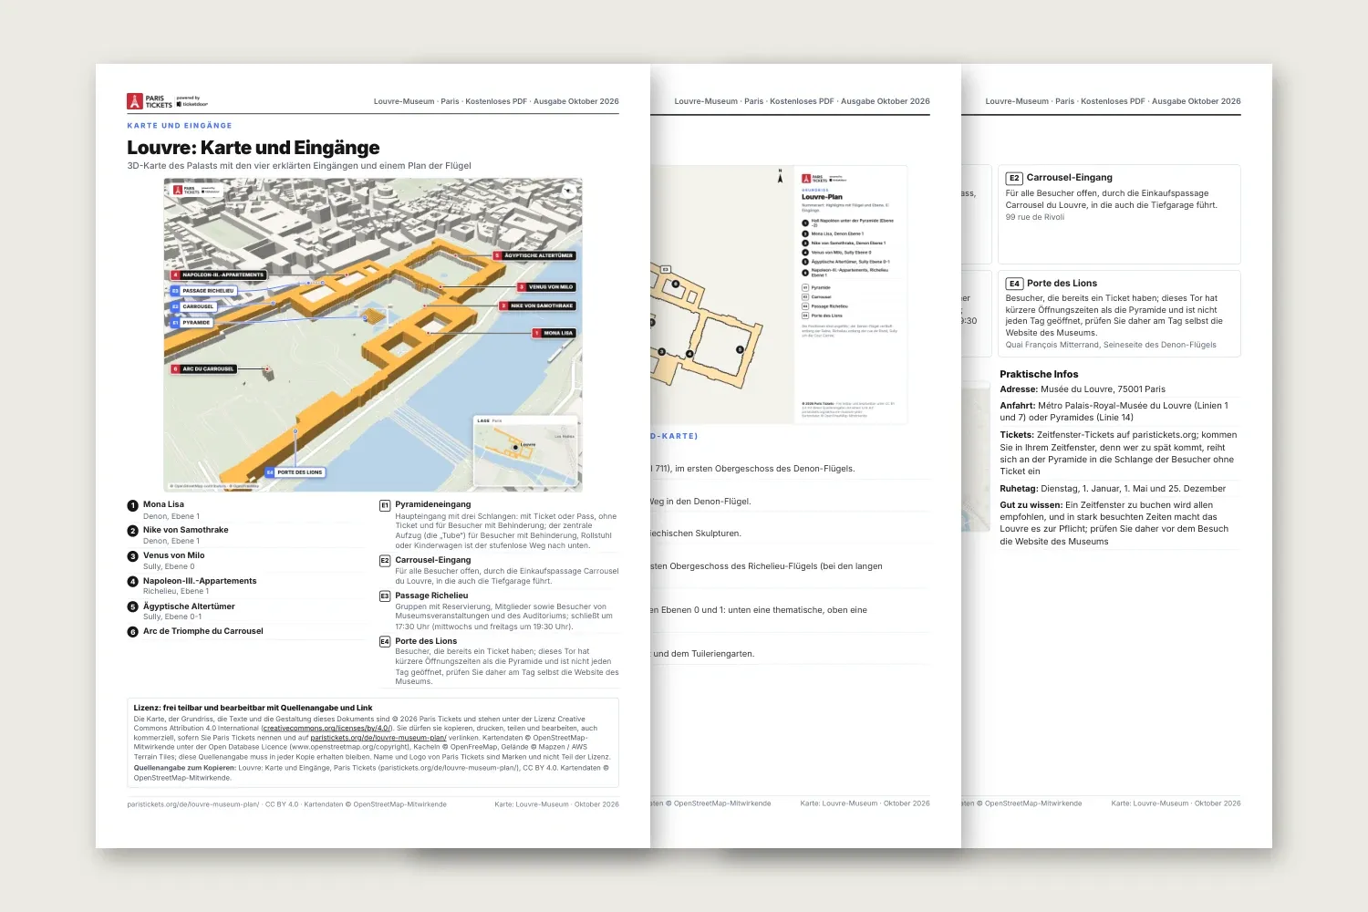Screen dimensions: 1368x912
Task: Click the "Adresse:" line on the right page
Action: [x=1083, y=389]
